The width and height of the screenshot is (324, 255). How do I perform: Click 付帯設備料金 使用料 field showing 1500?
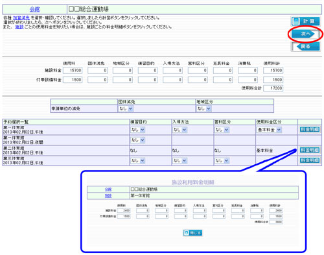(x=73, y=80)
